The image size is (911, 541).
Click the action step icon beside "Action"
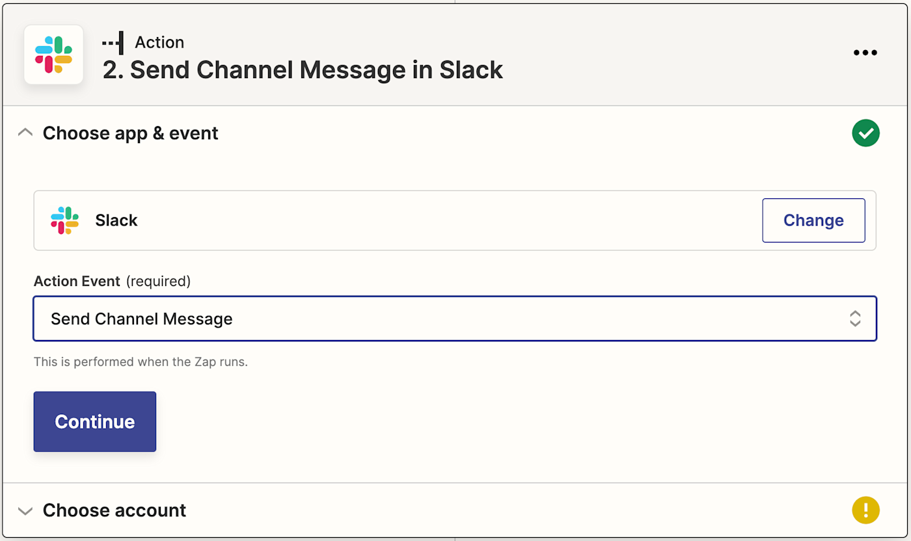(x=113, y=43)
